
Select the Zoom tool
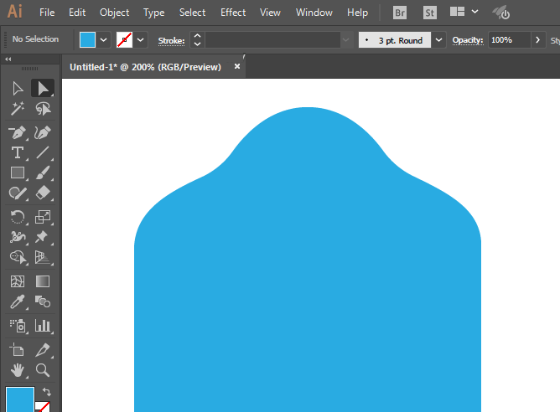coord(43,370)
